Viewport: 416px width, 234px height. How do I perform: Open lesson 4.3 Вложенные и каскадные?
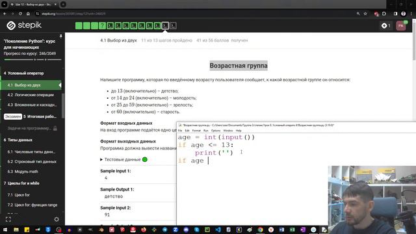[31, 105]
